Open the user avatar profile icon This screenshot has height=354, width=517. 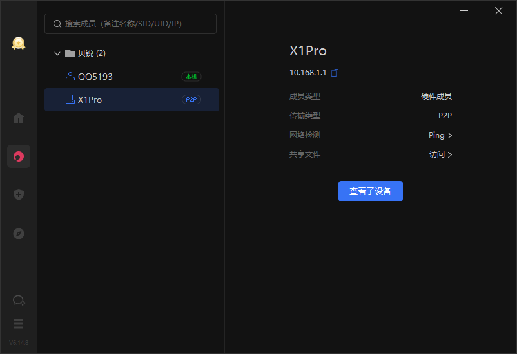pyautogui.click(x=18, y=43)
